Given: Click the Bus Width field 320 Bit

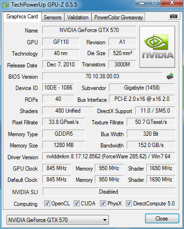Looking at the screenshot, I should click(x=151, y=134).
